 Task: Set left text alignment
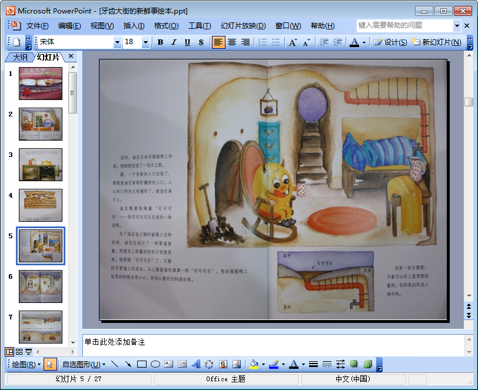click(x=218, y=42)
